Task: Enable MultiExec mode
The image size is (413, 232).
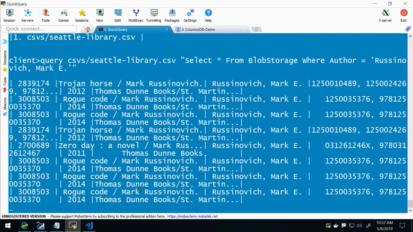Action: (x=136, y=16)
